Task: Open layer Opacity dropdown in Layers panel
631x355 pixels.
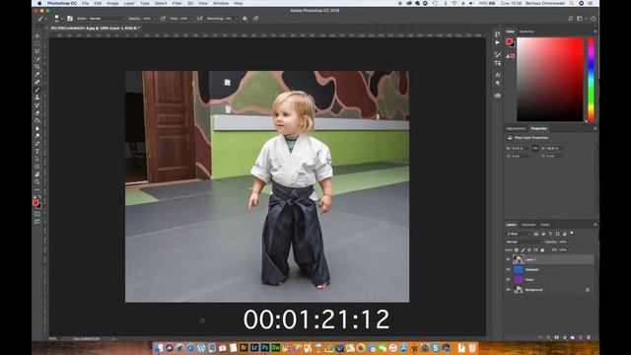Action: (x=570, y=242)
